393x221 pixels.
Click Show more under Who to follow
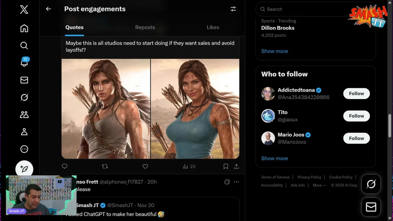274,158
